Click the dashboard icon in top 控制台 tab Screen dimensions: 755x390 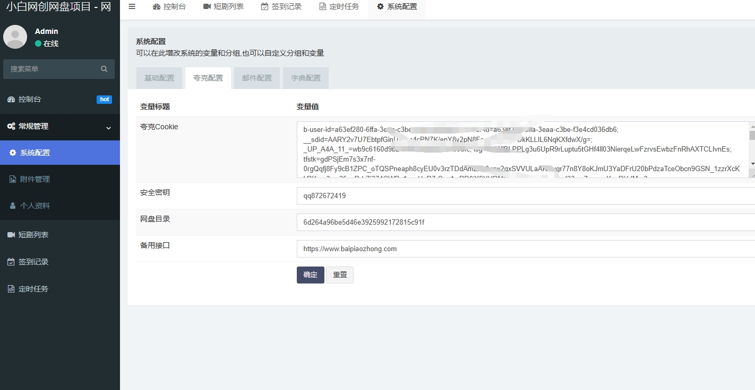(x=157, y=7)
